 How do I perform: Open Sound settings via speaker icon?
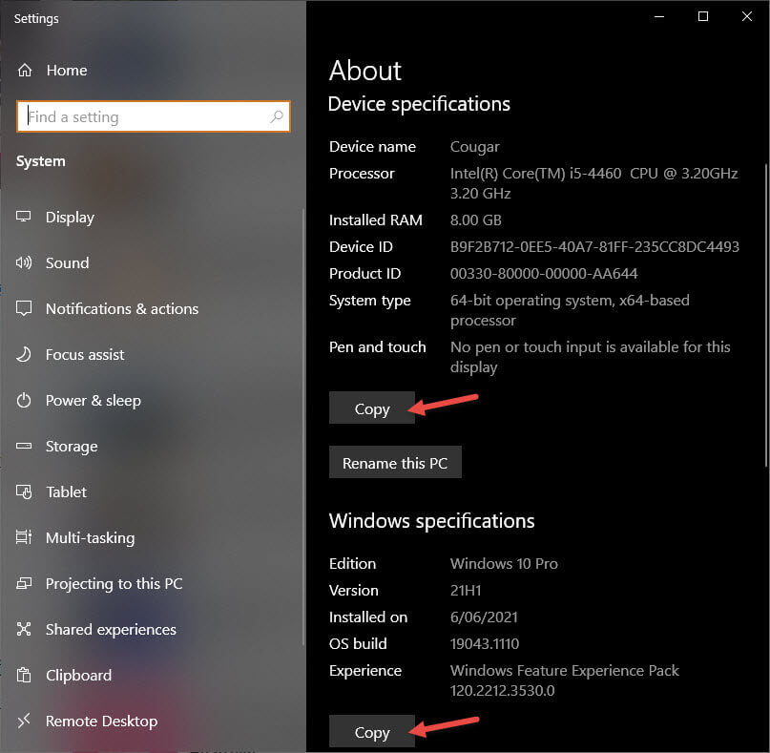coord(23,262)
